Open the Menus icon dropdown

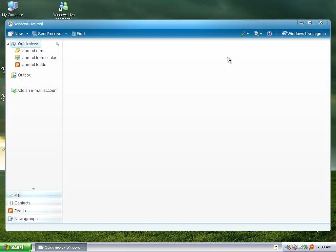click(258, 34)
